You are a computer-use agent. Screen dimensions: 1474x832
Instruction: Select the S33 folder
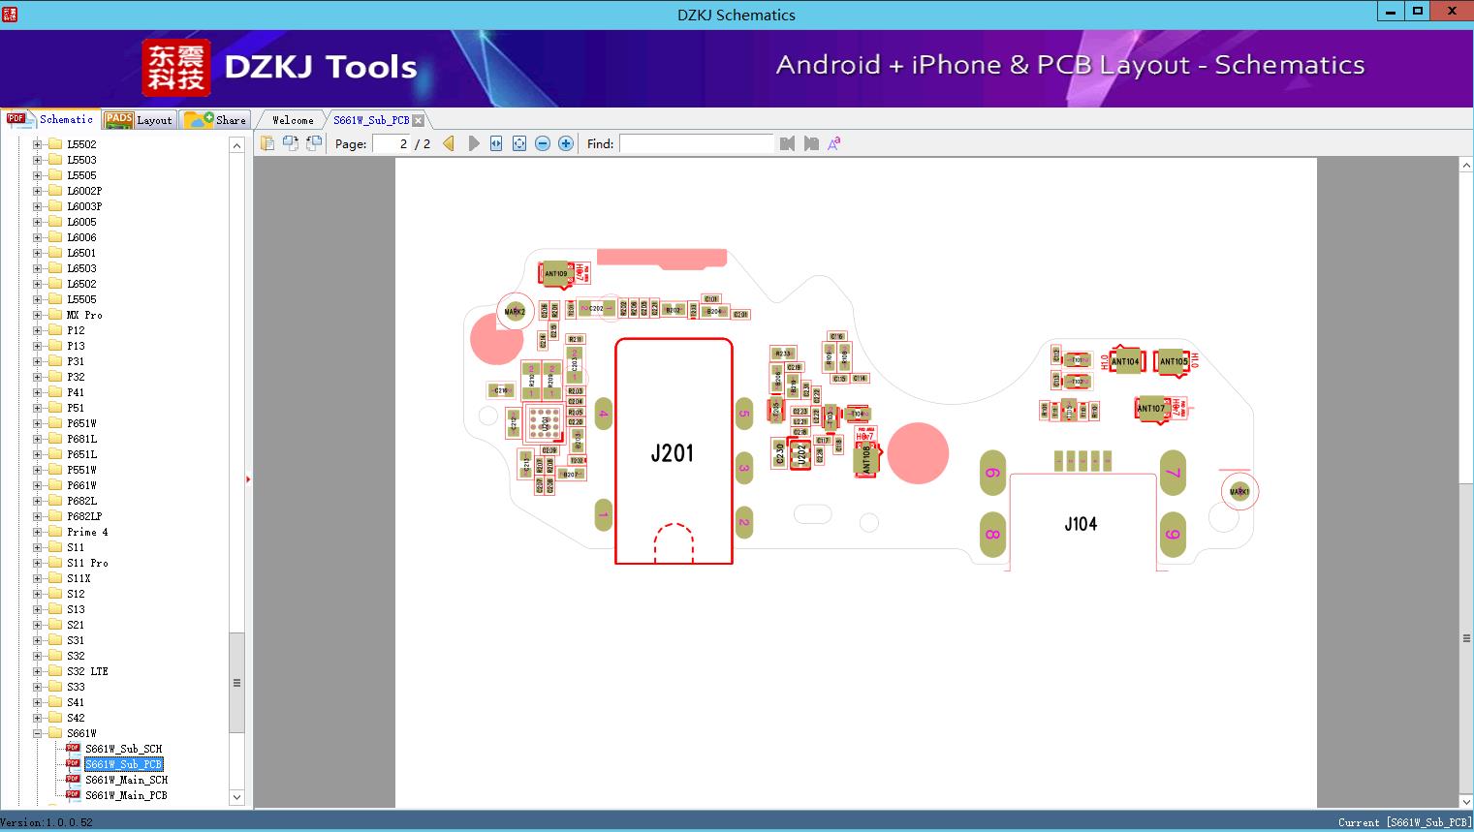(76, 687)
